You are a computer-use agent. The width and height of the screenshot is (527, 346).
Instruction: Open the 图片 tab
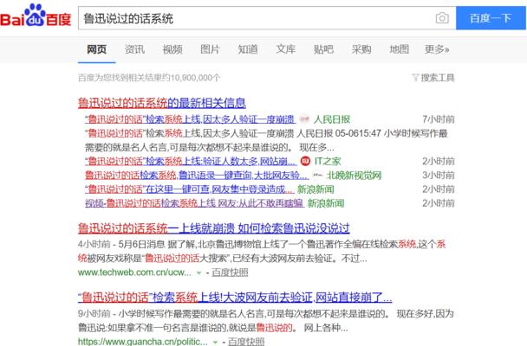(x=210, y=49)
